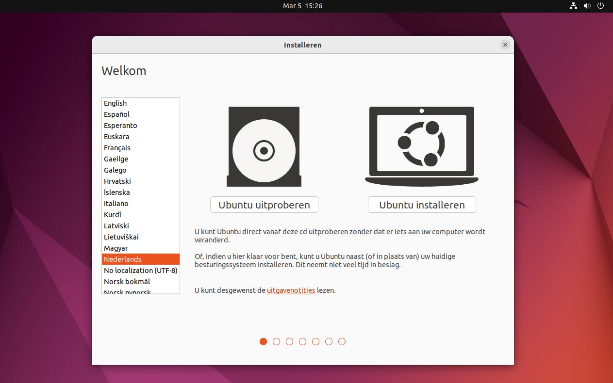Select Kurdî in the language list
This screenshot has height=383, width=613.
pyautogui.click(x=141, y=215)
